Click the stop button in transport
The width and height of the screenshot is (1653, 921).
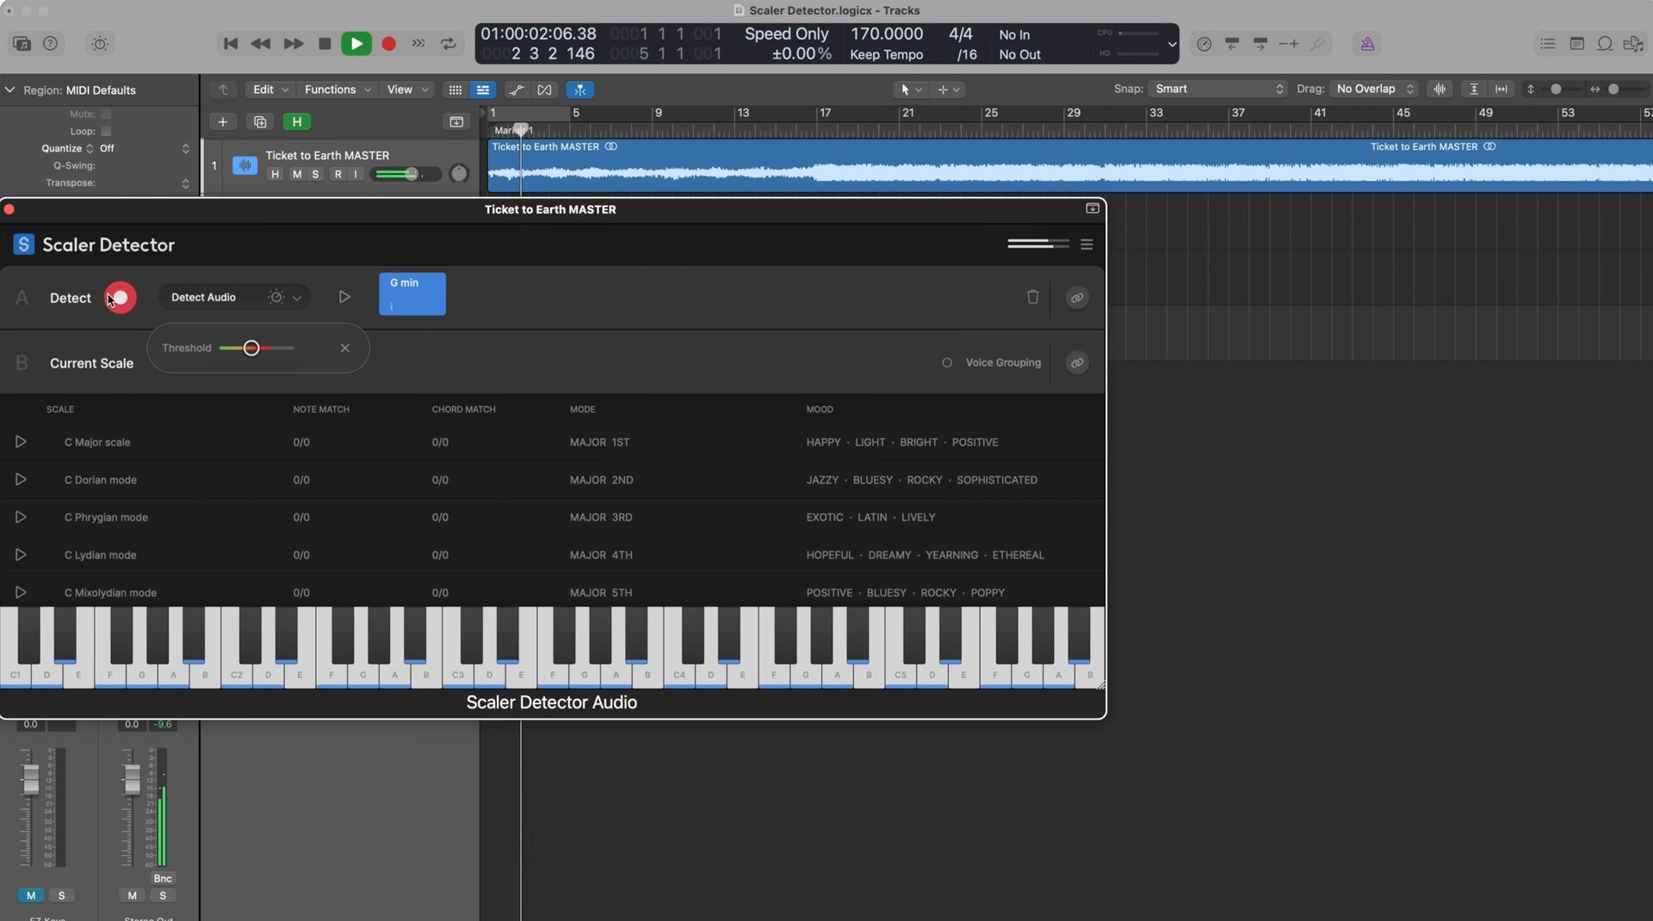tap(325, 44)
